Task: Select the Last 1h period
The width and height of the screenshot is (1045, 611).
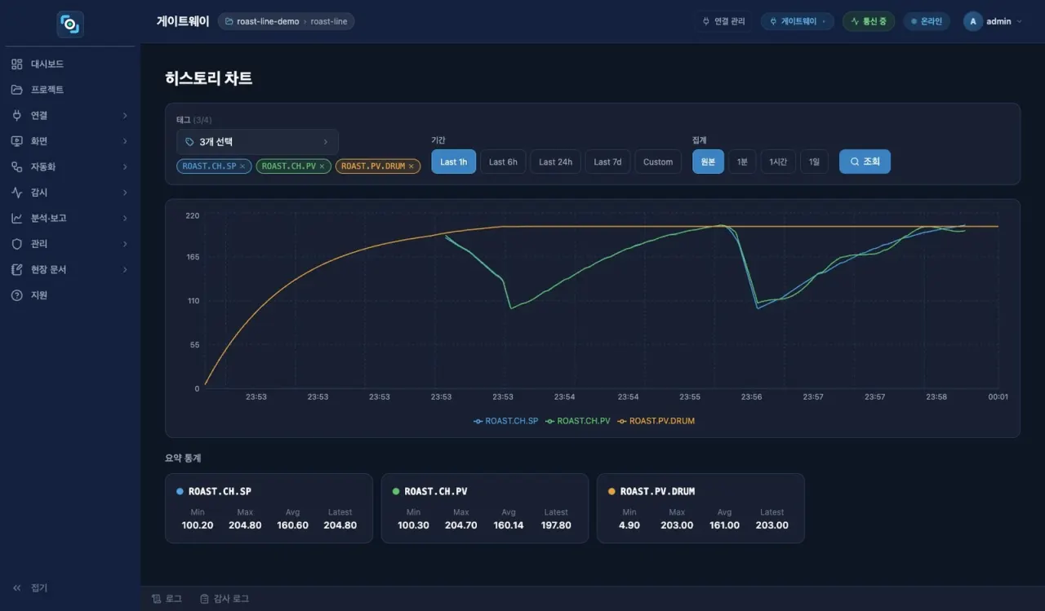Action: click(453, 162)
